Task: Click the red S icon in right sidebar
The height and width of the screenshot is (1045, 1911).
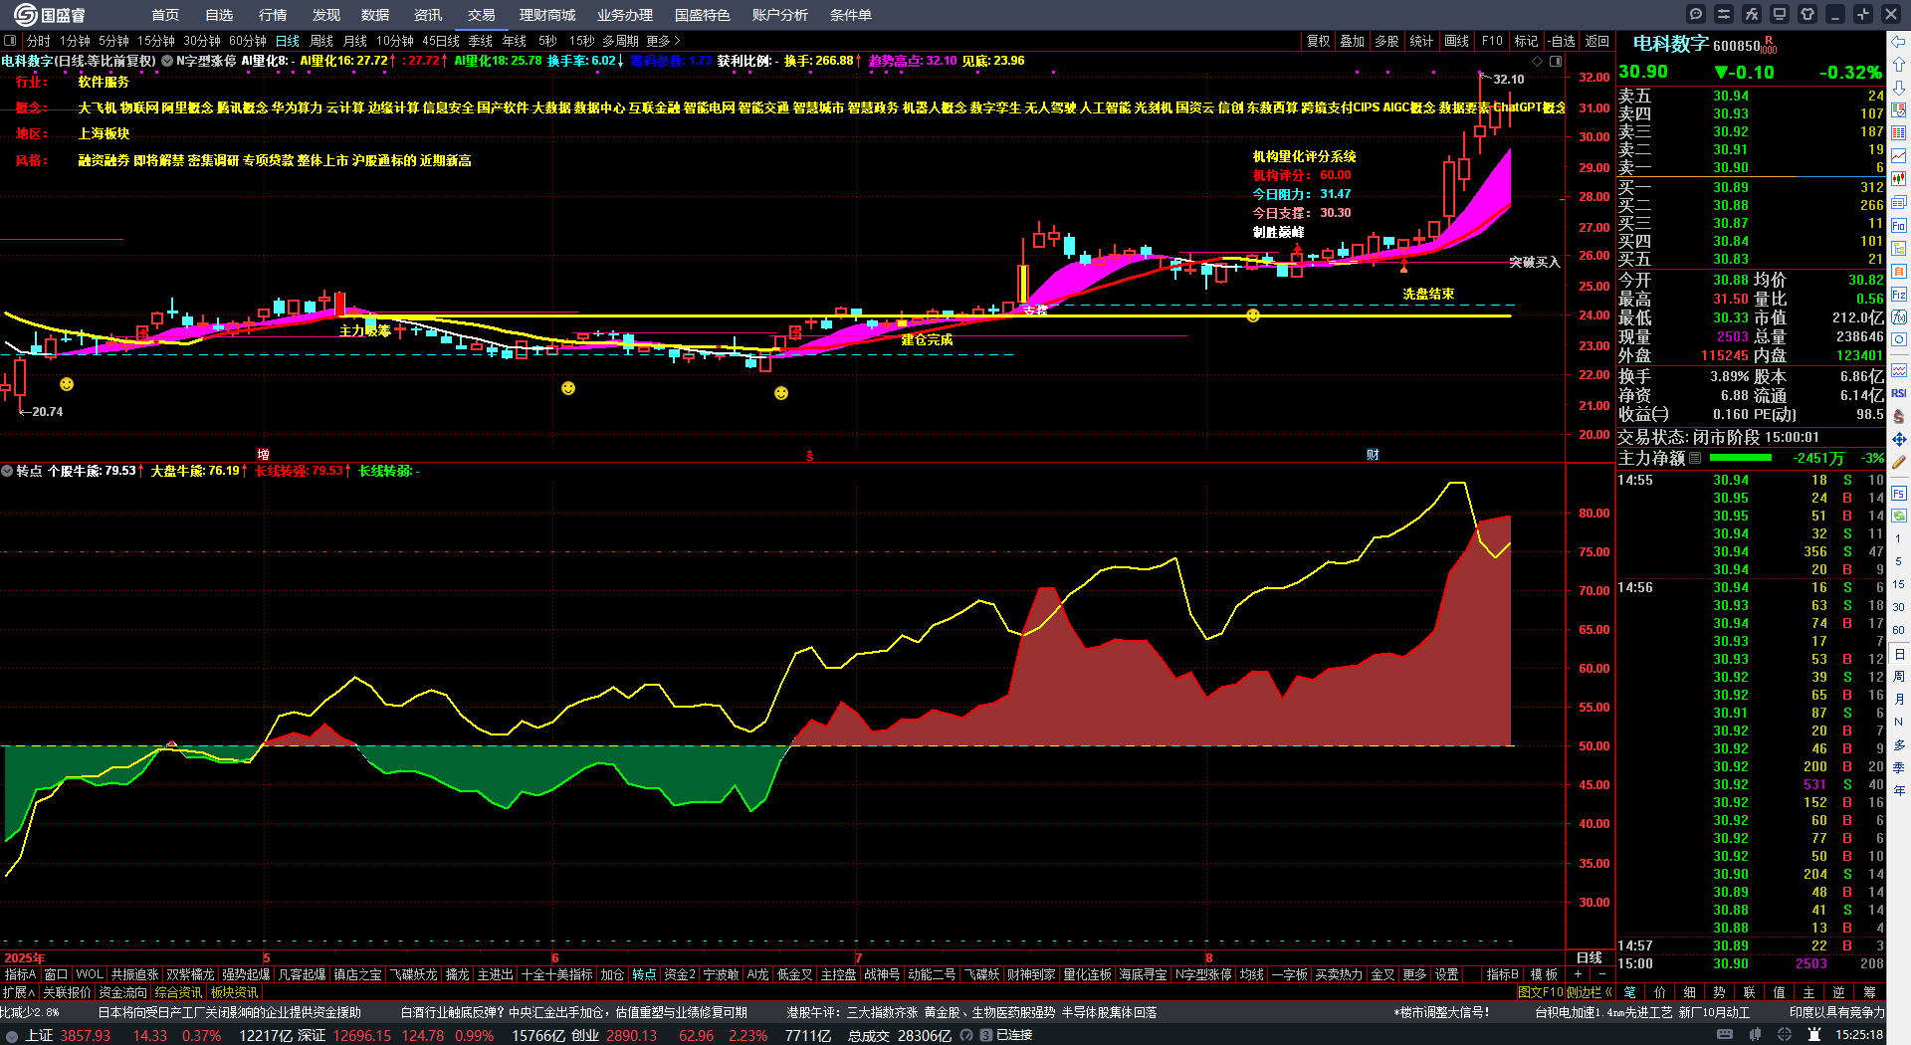Action: [x=1899, y=416]
